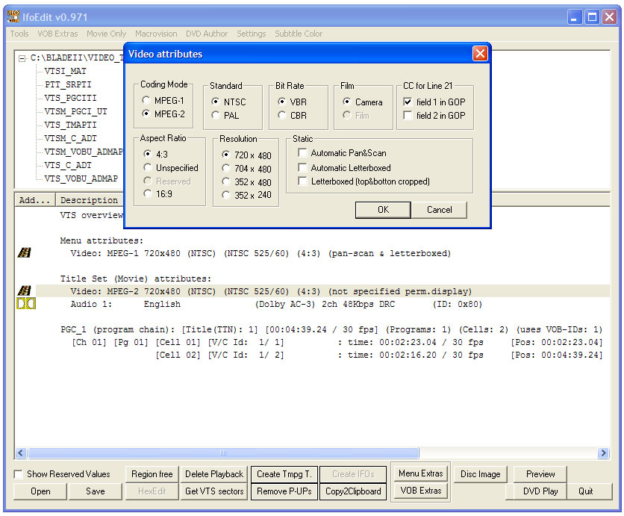The height and width of the screenshot is (516, 624).
Task: Open the Macrovision menu
Action: pos(156,34)
